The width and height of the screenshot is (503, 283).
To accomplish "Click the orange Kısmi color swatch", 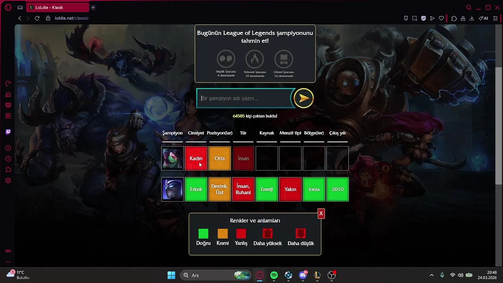I will (x=222, y=234).
